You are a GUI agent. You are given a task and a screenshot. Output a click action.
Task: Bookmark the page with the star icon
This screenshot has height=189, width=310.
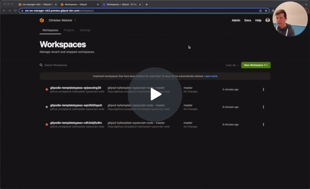[266, 10]
